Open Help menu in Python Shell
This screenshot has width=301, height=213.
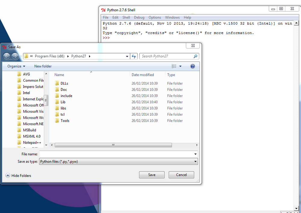coord(187,17)
